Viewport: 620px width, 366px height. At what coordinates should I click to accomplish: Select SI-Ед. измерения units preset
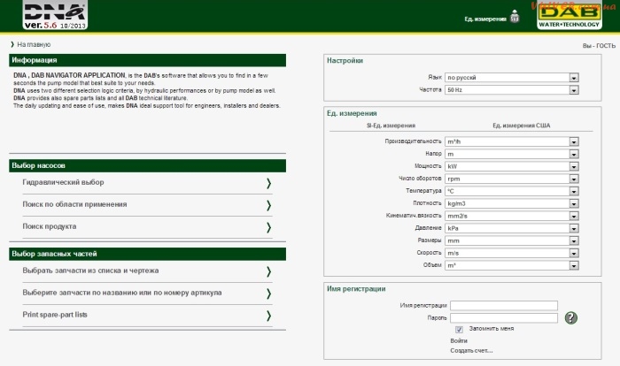(391, 126)
